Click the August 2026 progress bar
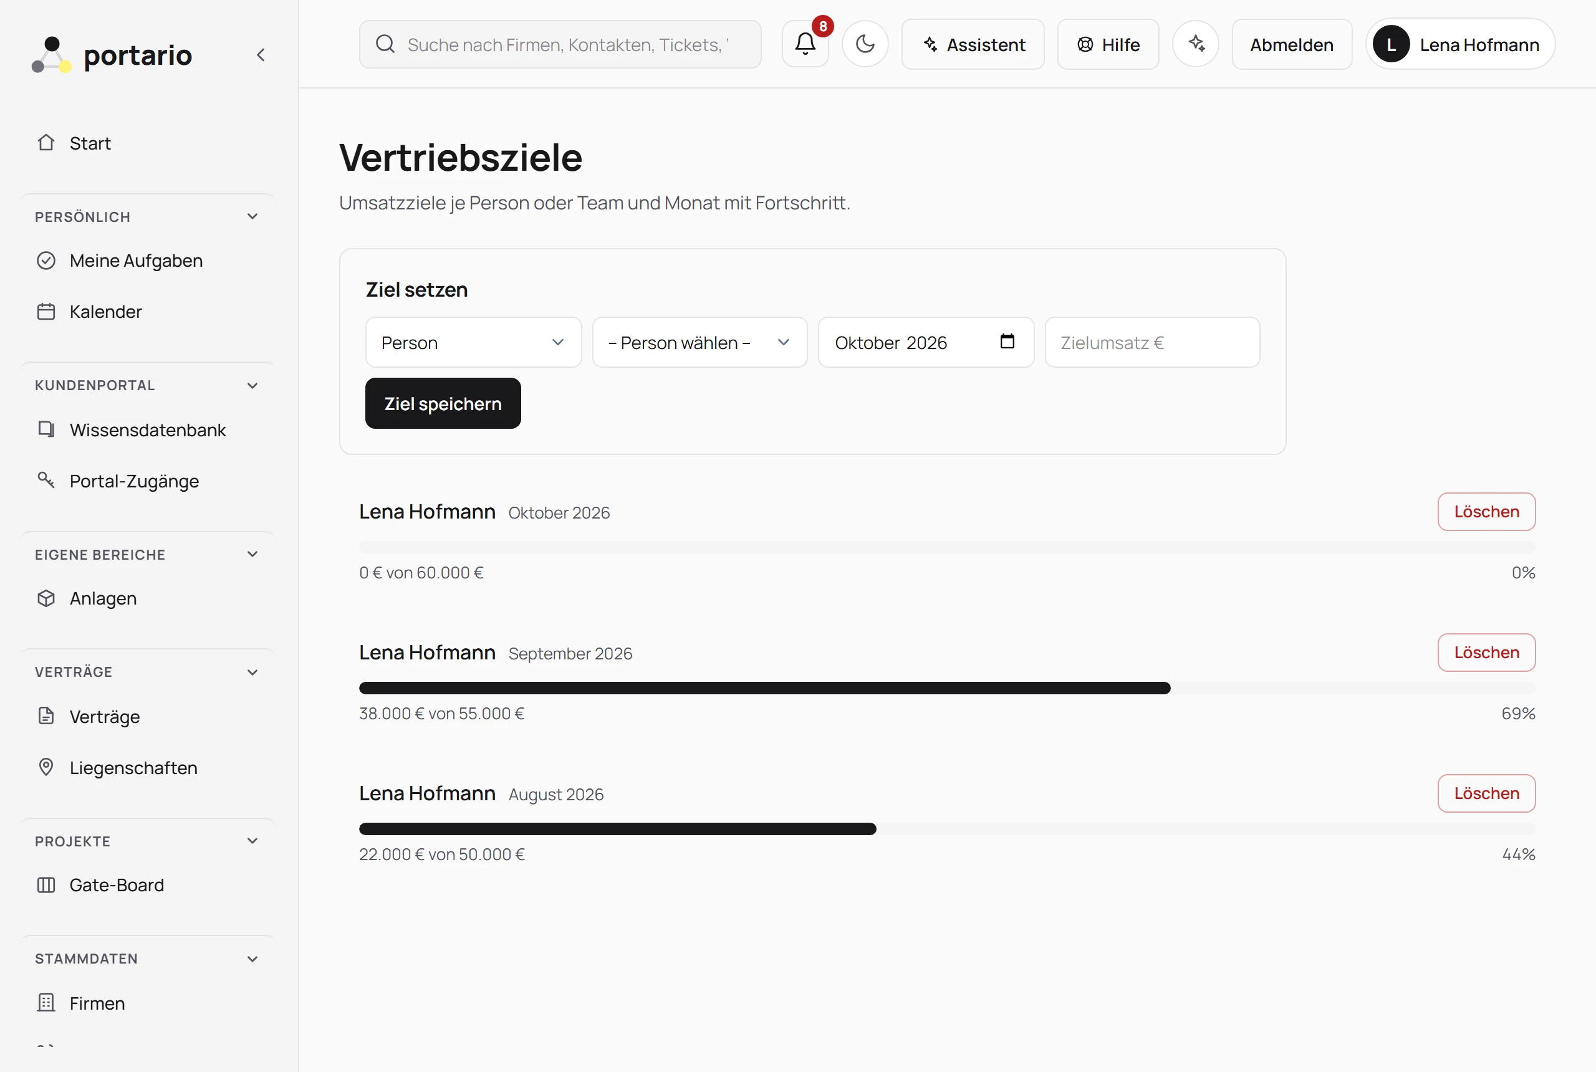The width and height of the screenshot is (1596, 1072). (x=947, y=828)
